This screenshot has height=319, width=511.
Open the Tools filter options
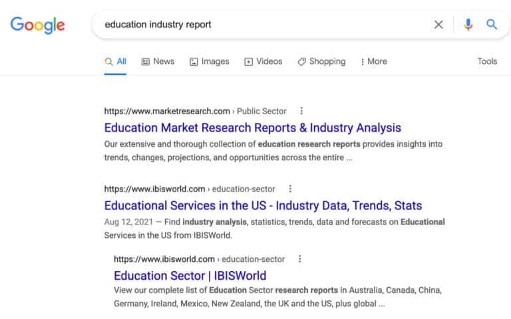[487, 61]
